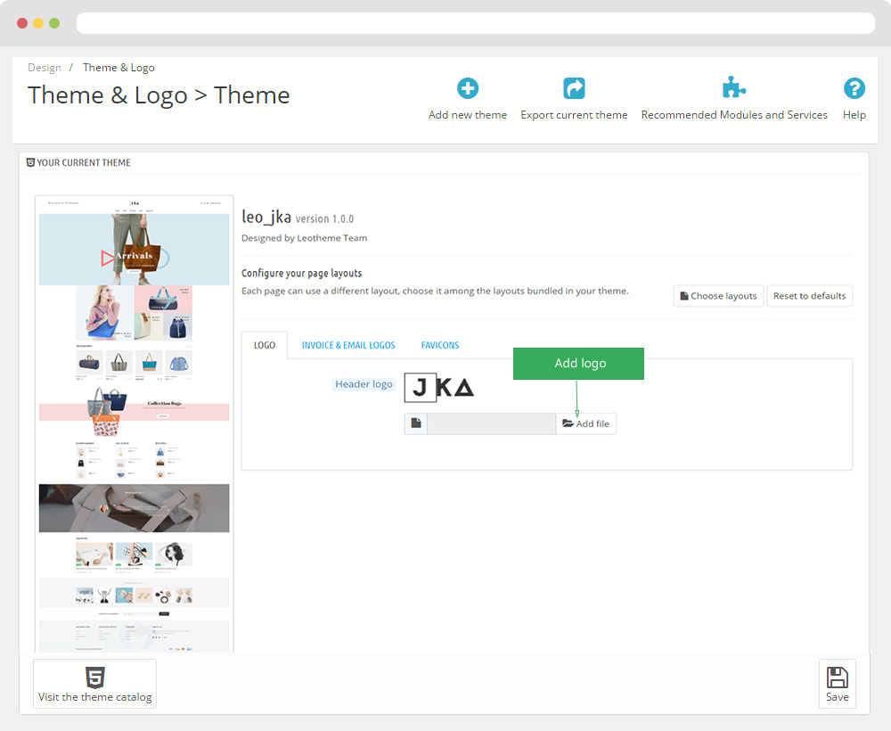Click Theme & Logo breadcrumb
Image resolution: width=891 pixels, height=731 pixels.
[119, 68]
